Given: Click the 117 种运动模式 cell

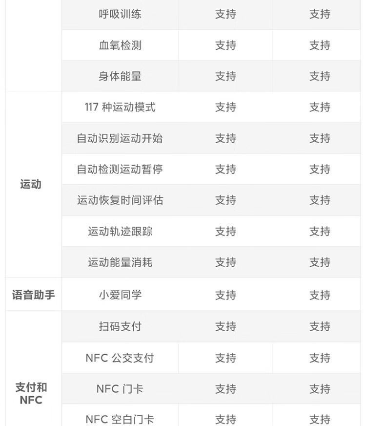Looking at the screenshot, I should 120,107.
